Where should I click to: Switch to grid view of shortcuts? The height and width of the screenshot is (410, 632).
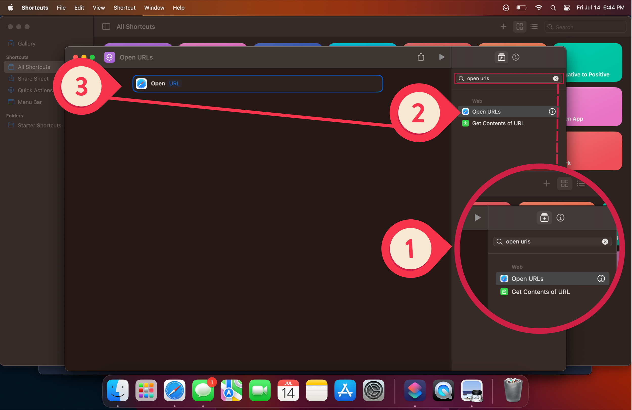pos(520,27)
